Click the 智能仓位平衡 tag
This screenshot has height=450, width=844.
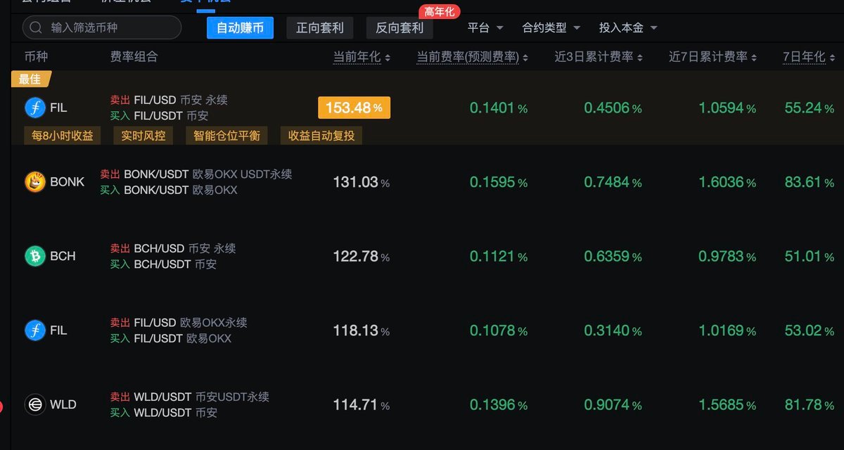(x=226, y=136)
